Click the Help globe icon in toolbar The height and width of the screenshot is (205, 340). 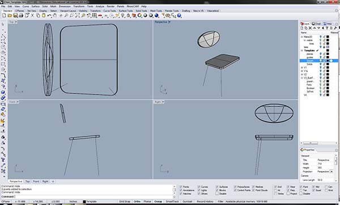tap(179, 16)
